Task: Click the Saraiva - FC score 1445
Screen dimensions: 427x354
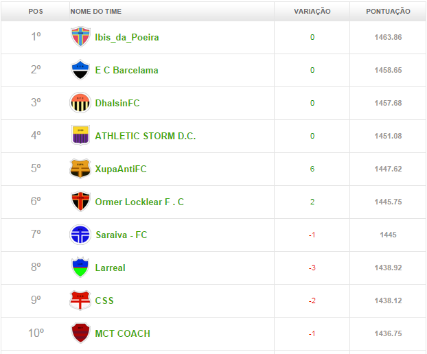Action: click(388, 235)
